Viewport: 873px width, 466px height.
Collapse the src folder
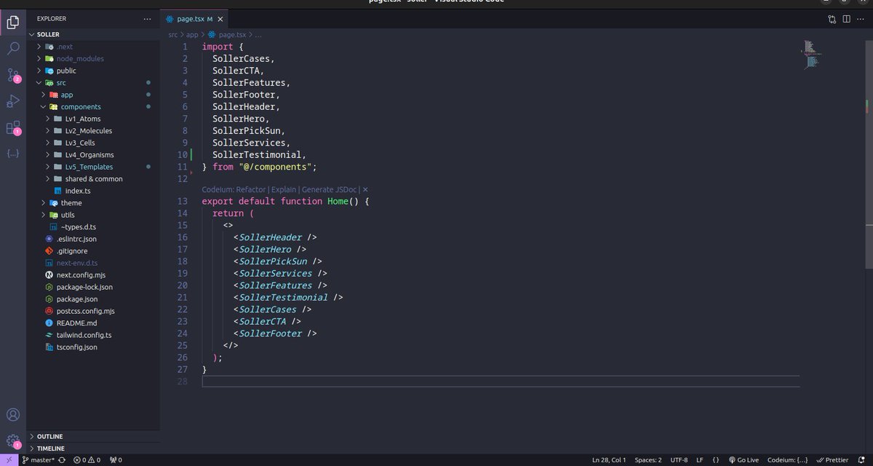(x=93, y=83)
